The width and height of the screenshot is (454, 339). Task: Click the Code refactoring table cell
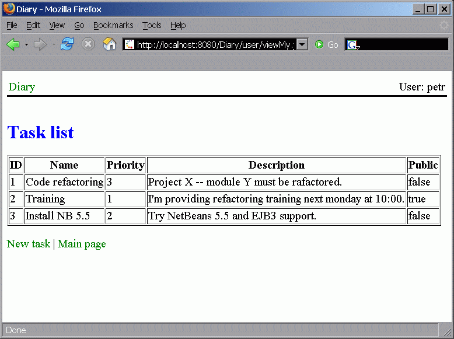click(64, 182)
